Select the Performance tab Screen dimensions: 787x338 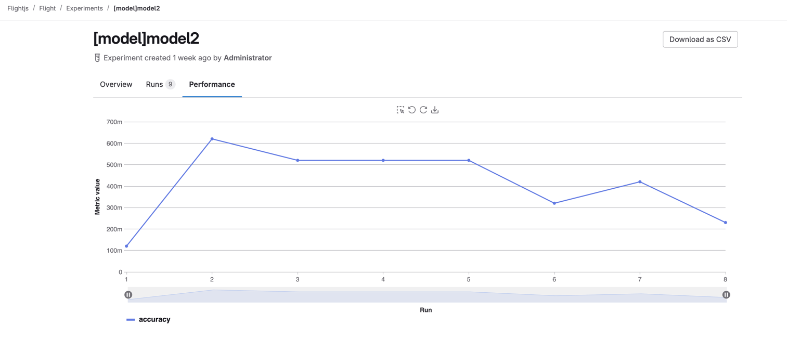pos(212,84)
